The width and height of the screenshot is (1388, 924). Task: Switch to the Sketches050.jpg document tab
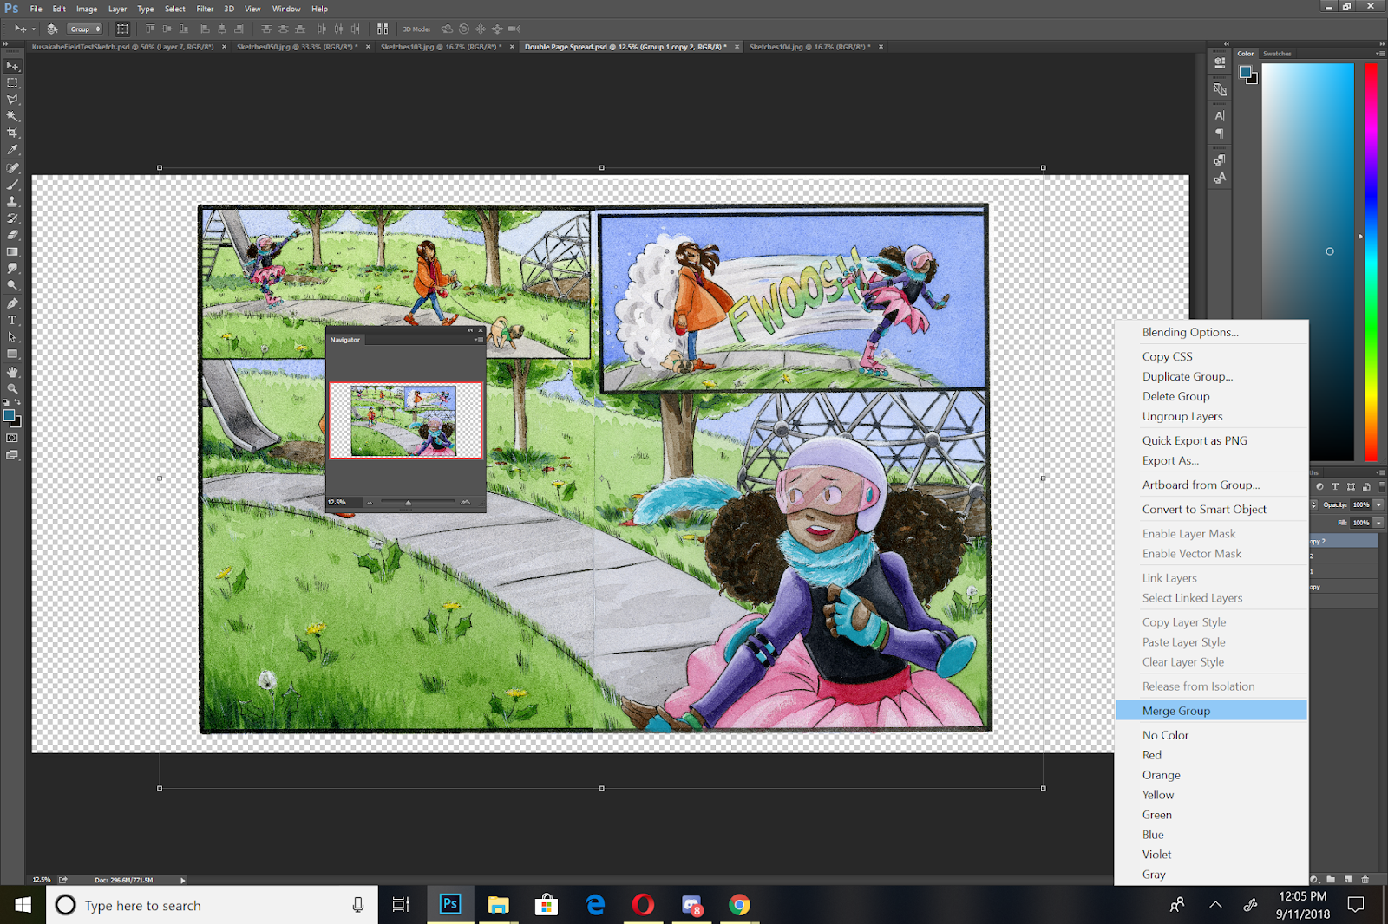[296, 47]
